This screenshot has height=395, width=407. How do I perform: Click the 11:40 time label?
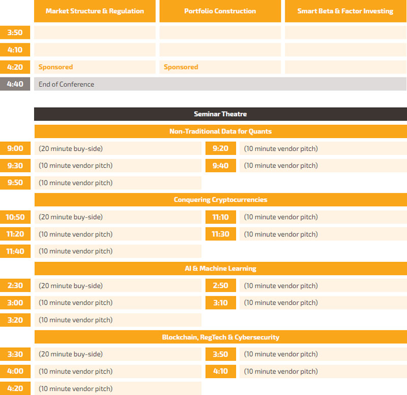(x=15, y=251)
